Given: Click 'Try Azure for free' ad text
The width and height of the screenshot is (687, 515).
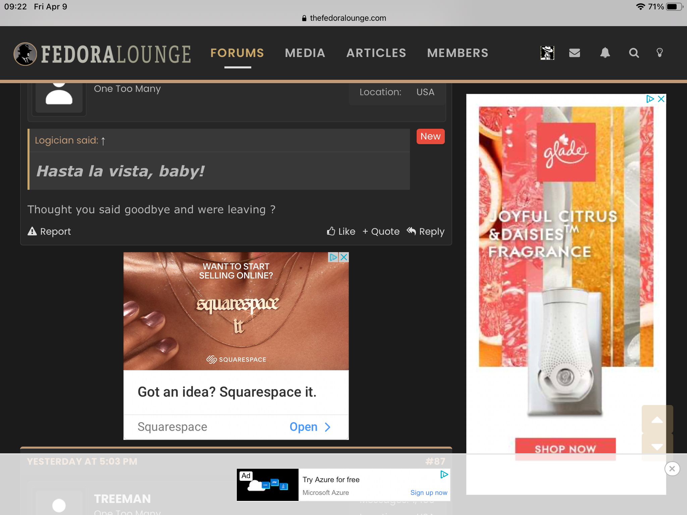Looking at the screenshot, I should pos(331,479).
